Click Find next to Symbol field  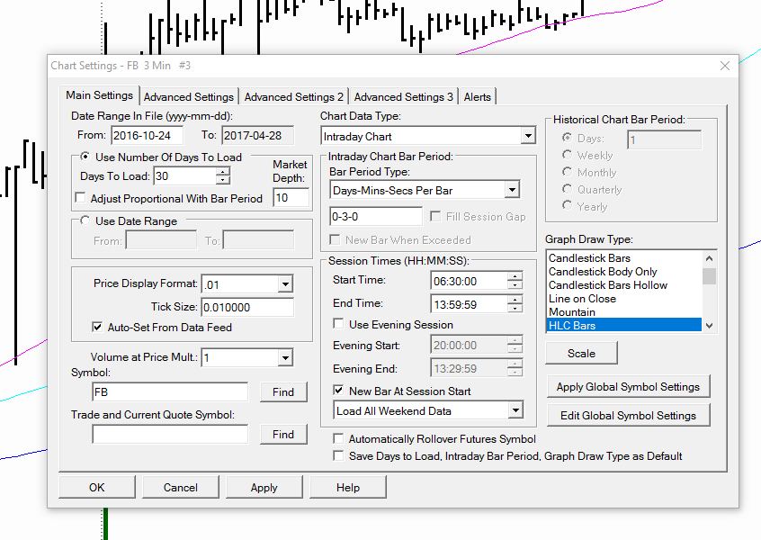click(x=283, y=391)
